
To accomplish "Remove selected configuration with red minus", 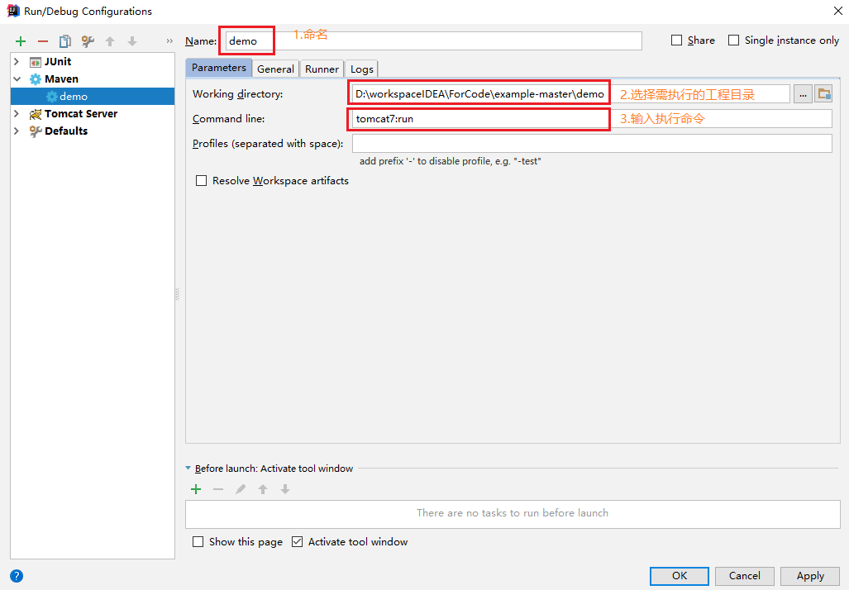I will [43, 41].
